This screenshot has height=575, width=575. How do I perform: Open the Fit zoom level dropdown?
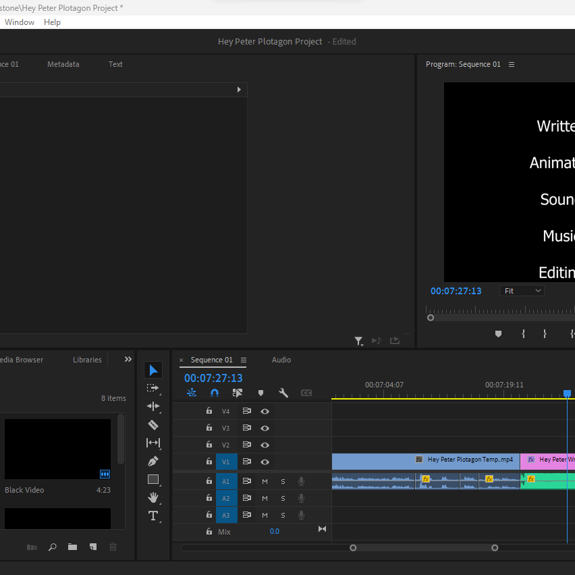pyautogui.click(x=522, y=291)
